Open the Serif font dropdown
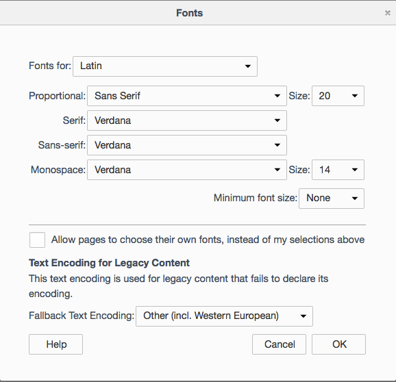 [187, 120]
